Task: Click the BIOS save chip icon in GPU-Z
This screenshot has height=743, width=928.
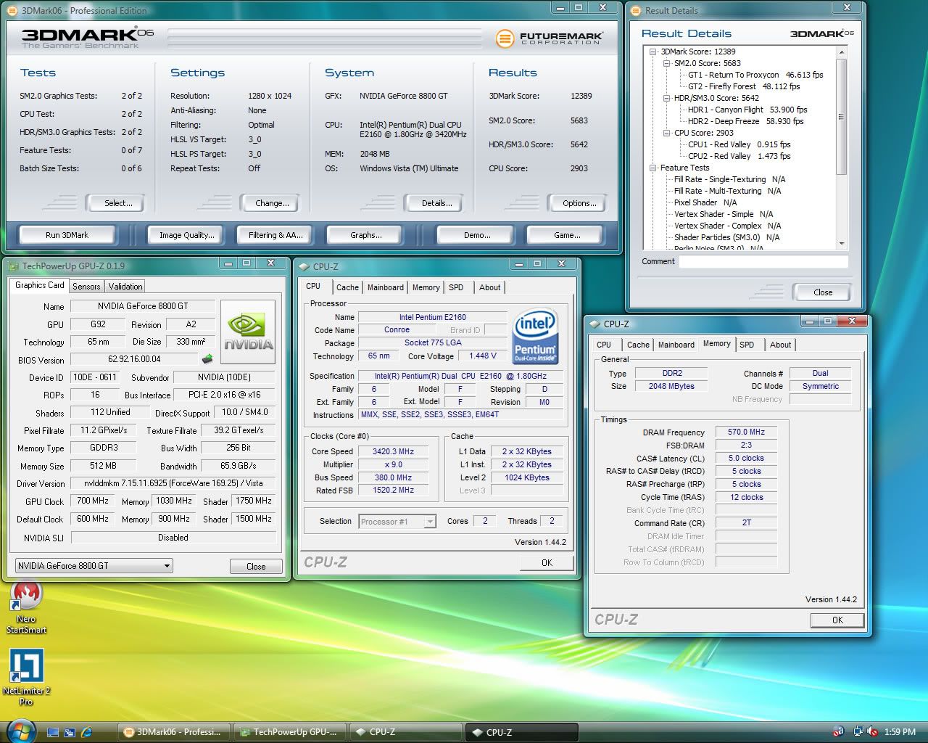Action: click(207, 359)
